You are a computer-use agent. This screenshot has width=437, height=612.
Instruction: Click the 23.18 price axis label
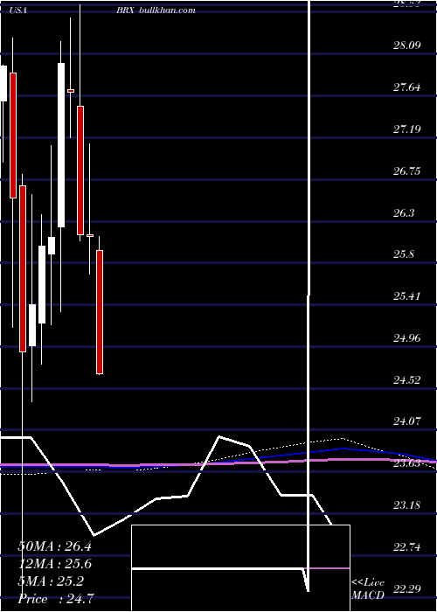pyautogui.click(x=407, y=505)
